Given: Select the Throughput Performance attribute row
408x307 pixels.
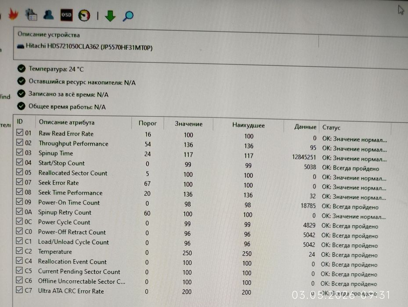Looking at the screenshot, I should coord(202,145).
